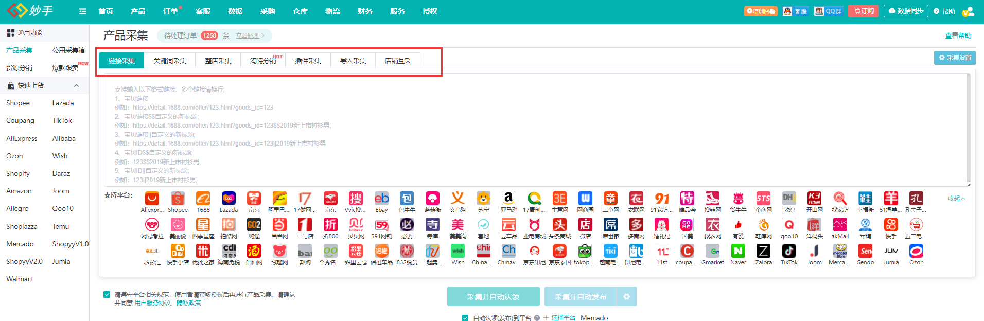The image size is (984, 321).
Task: Click the Ozon platform icon
Action: [916, 251]
